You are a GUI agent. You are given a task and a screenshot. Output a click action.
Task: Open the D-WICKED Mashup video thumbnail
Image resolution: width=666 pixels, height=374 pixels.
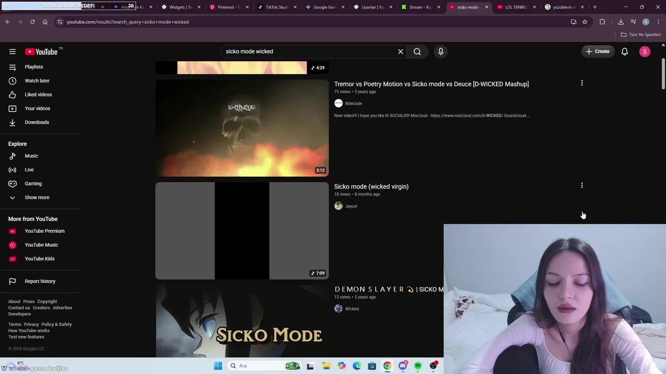(x=242, y=128)
